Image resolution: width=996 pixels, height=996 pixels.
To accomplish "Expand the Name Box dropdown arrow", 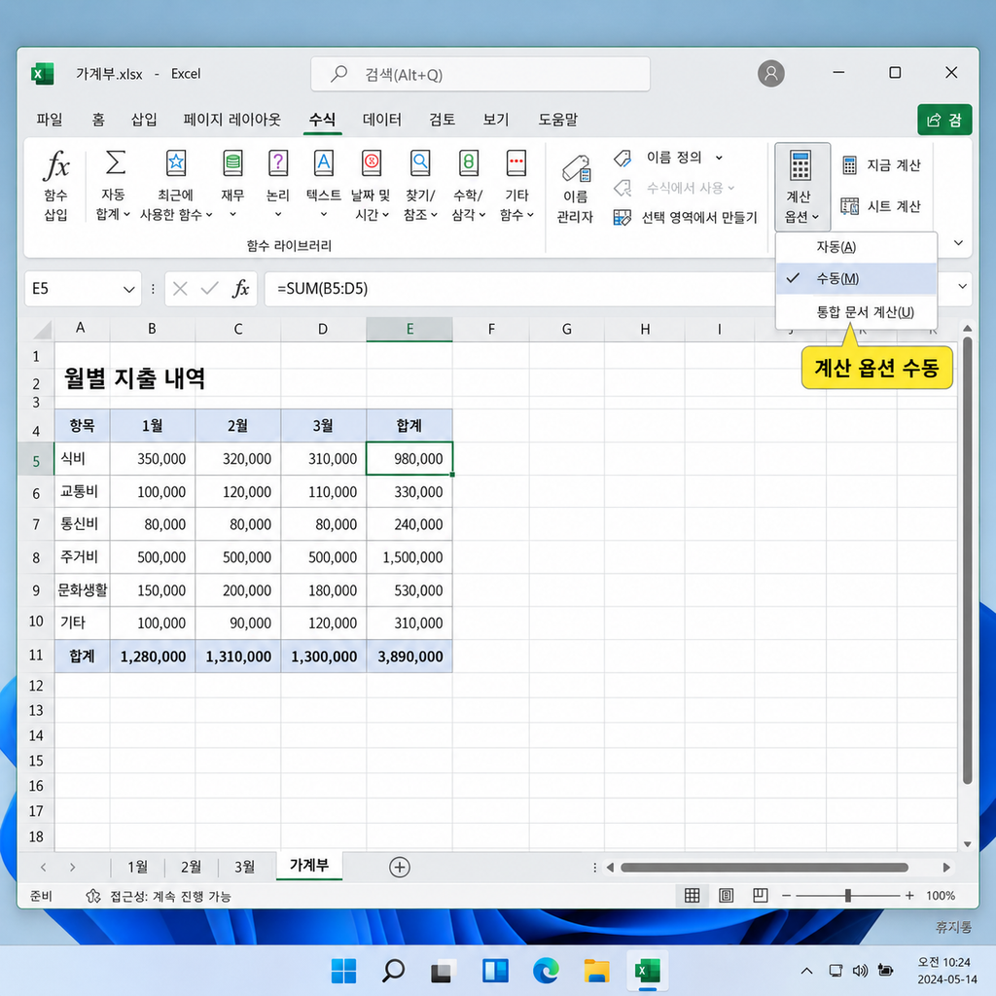I will click(x=129, y=290).
